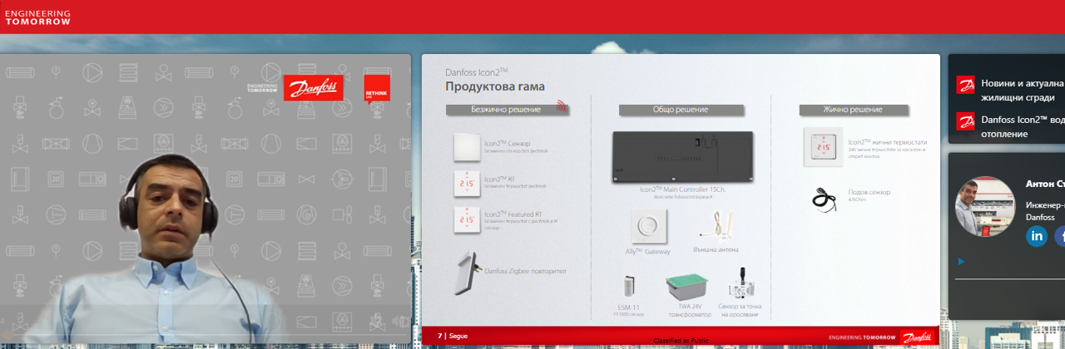Expand the blue triangle under presenter info

click(961, 262)
